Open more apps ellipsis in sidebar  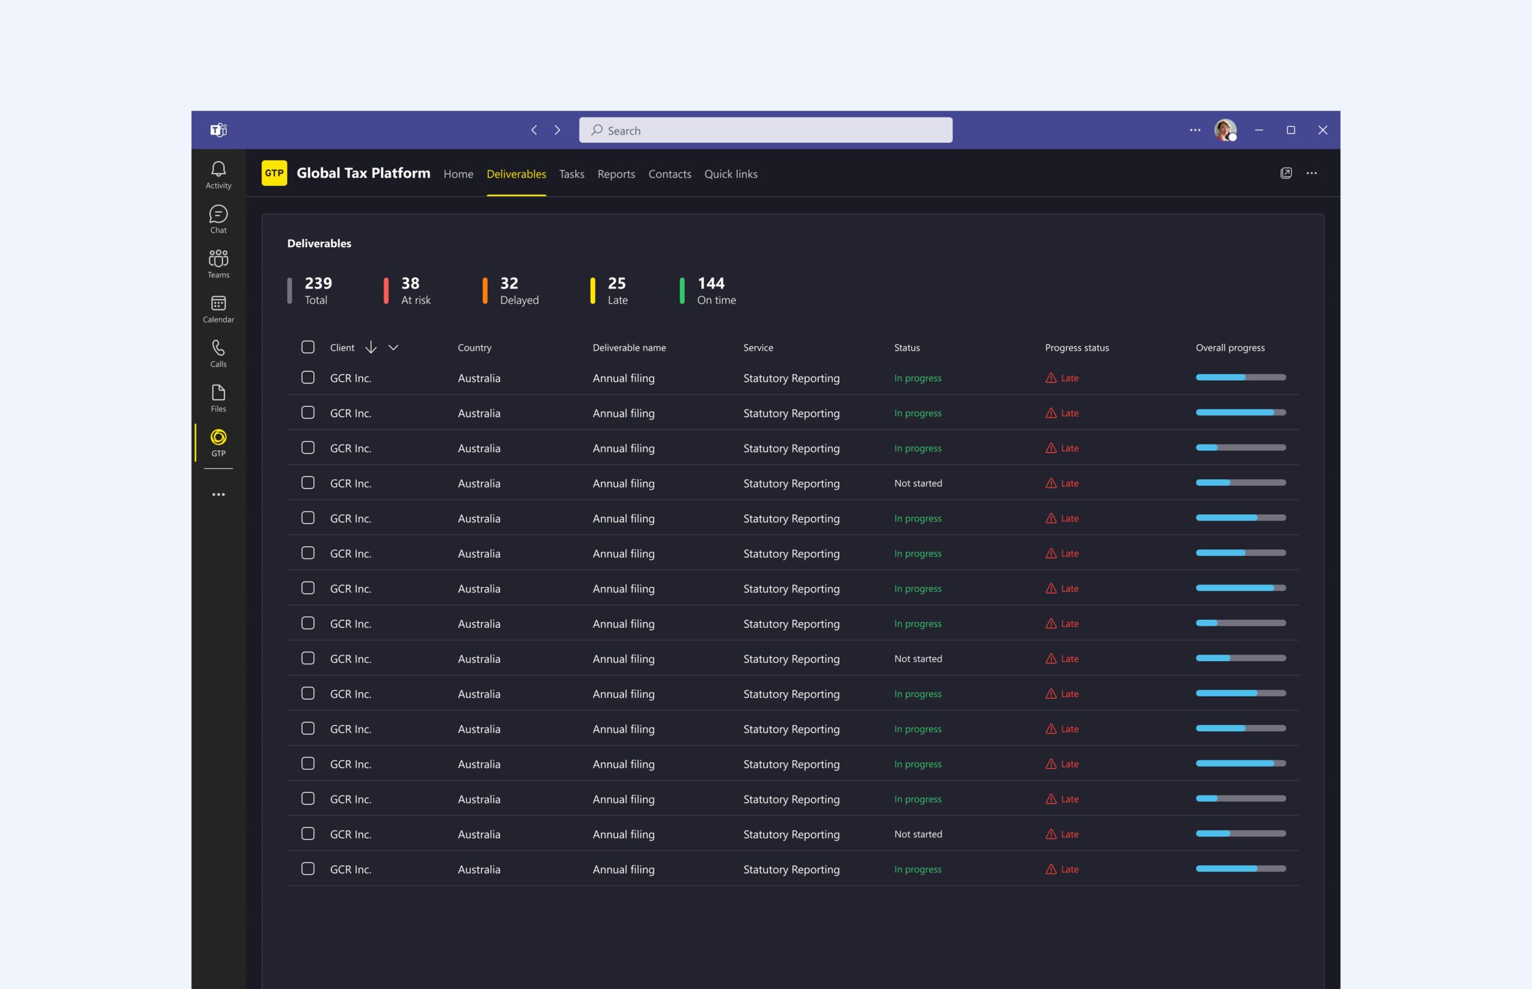[218, 494]
